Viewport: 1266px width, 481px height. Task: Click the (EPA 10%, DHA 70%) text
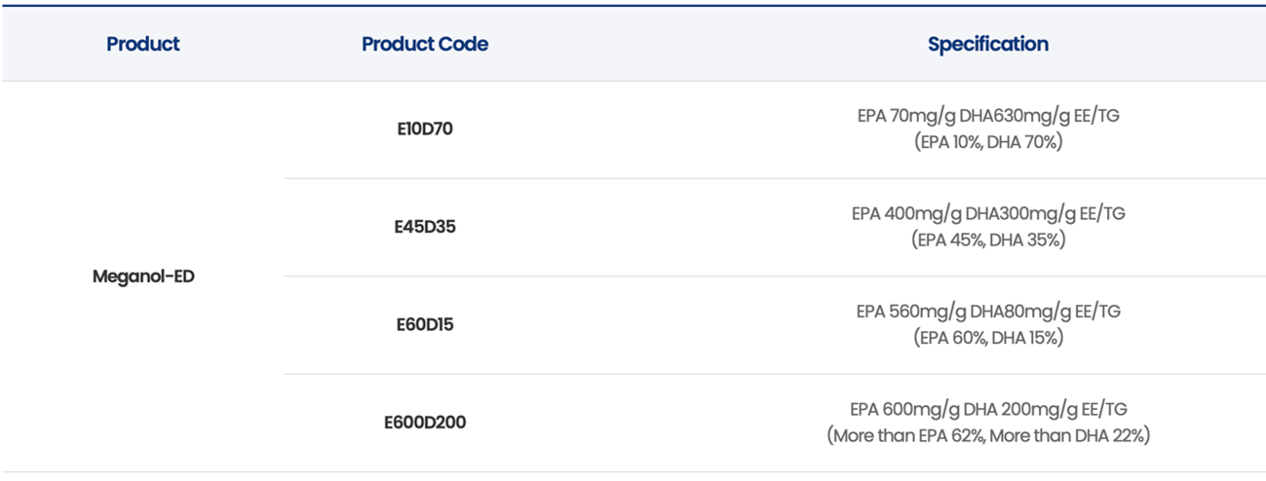pyautogui.click(x=987, y=142)
